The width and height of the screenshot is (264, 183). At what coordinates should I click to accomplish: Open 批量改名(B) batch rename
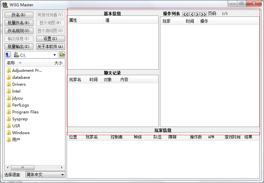coord(19,23)
